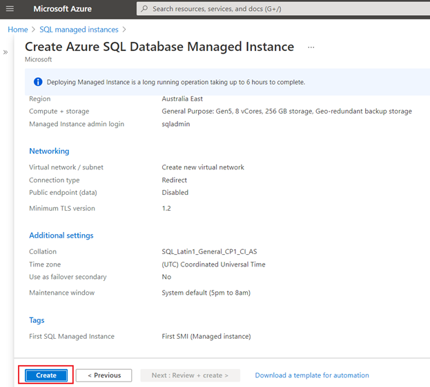Click the chevron after SQL managed instances

coord(124,30)
